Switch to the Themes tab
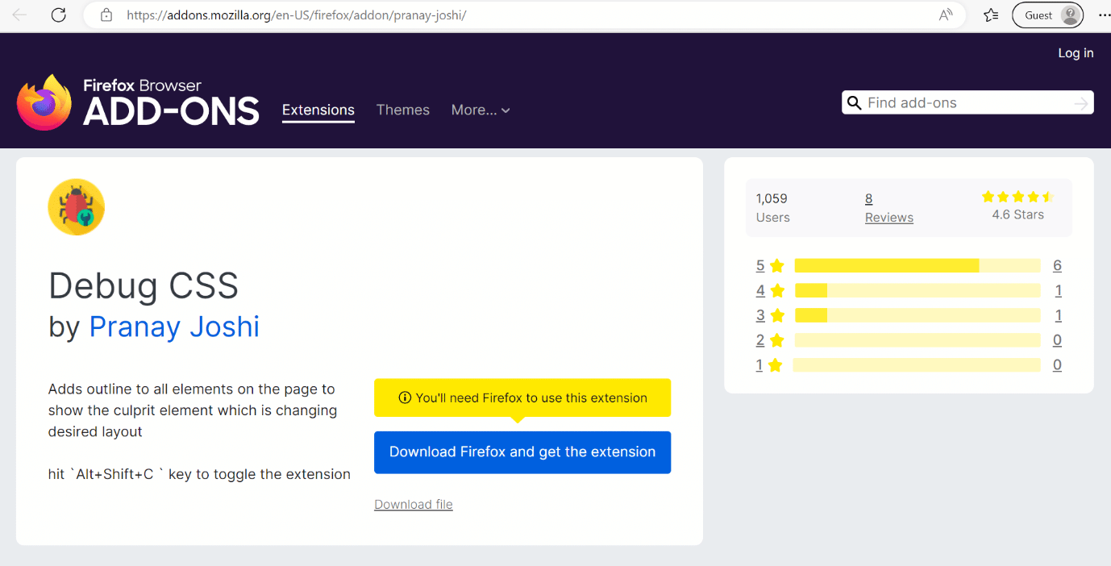The image size is (1111, 566). (403, 110)
